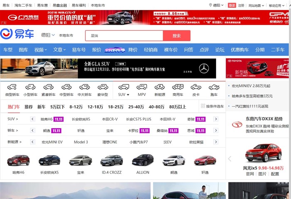The width and height of the screenshot is (291, 199).
Task: Click the SUV row right arrow
Action: [x=216, y=119]
